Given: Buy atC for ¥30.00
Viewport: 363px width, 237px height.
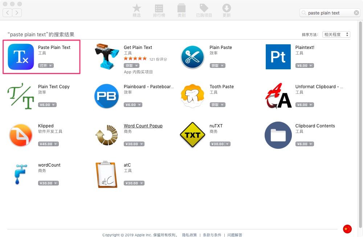Looking at the screenshot, I should [x=131, y=183].
